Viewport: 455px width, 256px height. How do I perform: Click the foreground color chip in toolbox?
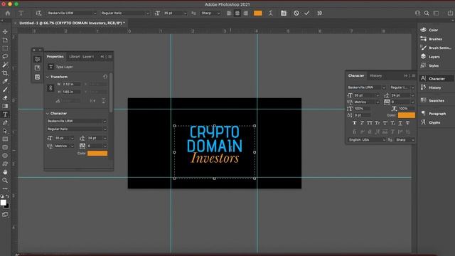[x=3, y=203]
